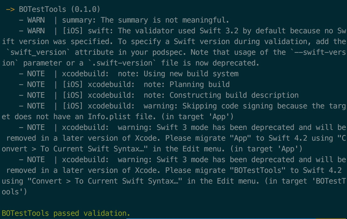Click 'Constructing build description' text

click(x=234, y=95)
